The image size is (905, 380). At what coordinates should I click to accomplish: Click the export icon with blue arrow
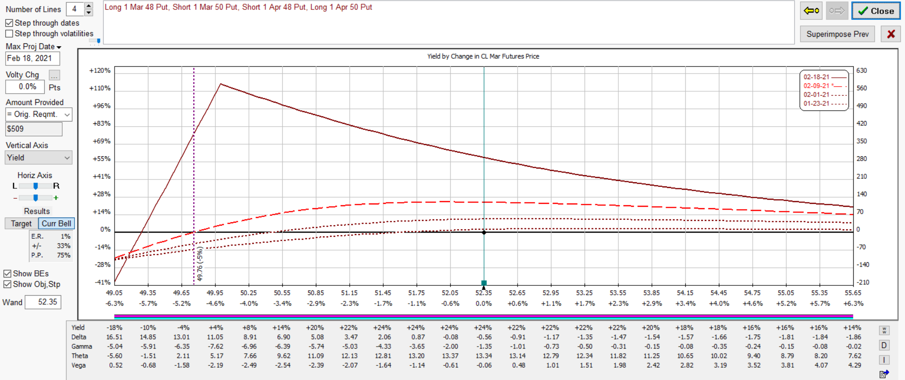(884, 374)
